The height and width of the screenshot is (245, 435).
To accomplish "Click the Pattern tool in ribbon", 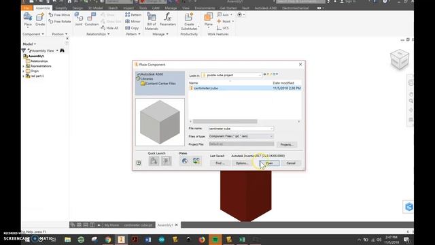I will 133,15.
